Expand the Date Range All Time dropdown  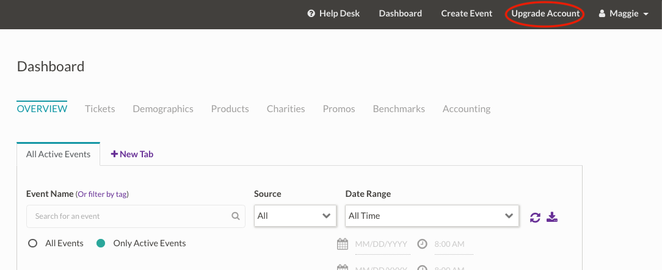[431, 216]
